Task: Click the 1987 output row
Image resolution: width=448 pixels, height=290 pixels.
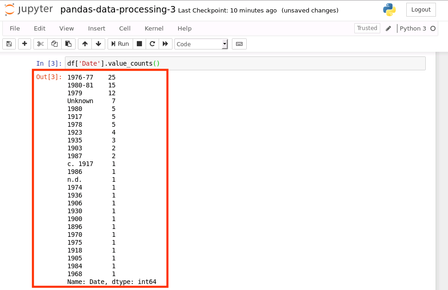Action: coord(91,156)
